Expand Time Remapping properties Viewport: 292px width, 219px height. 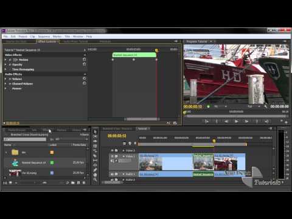coord(5,69)
